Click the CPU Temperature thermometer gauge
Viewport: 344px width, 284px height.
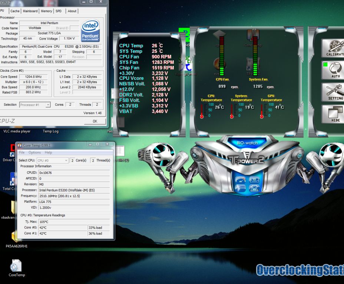click(202, 111)
